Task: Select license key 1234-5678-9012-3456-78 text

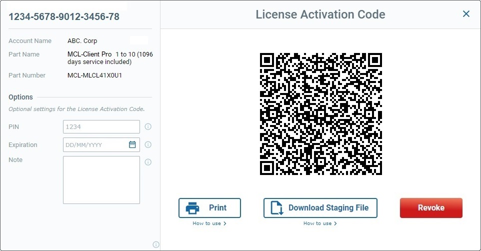Action: tap(64, 16)
